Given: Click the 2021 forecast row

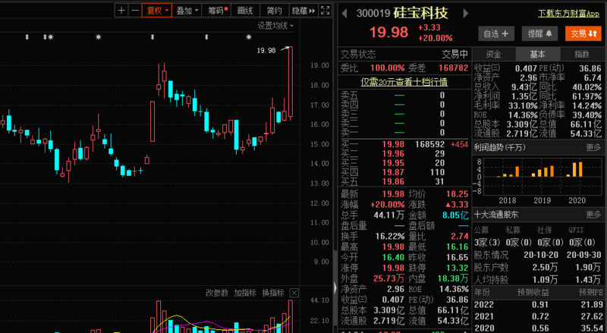Looking at the screenshot, I should (x=539, y=316).
